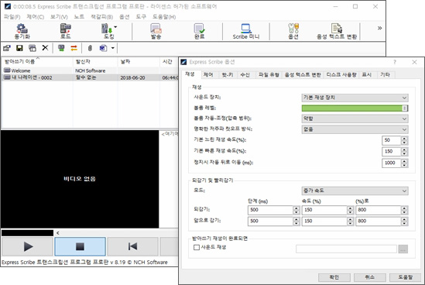Open the 사운드 장치 dropdown
Screen dimensions: 425x285
pos(355,98)
